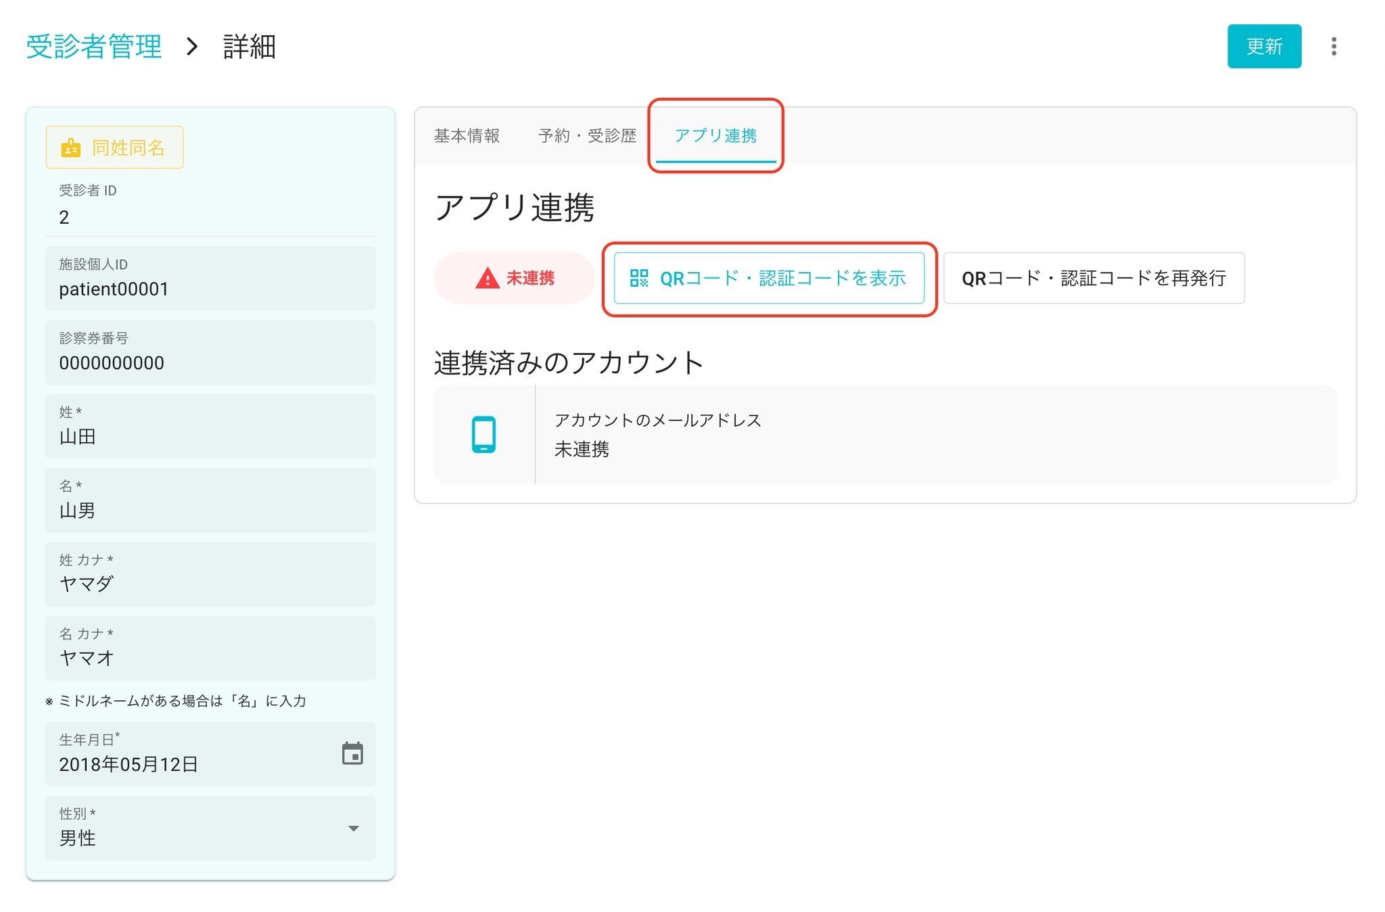Click the red warning triangle icon
This screenshot has height=912, width=1385.
[x=486, y=278]
